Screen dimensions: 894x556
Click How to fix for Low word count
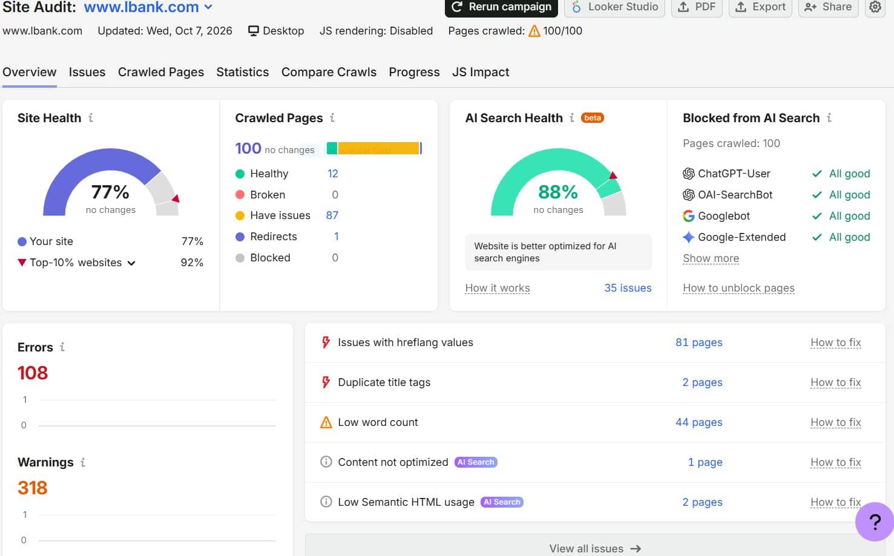click(x=835, y=422)
